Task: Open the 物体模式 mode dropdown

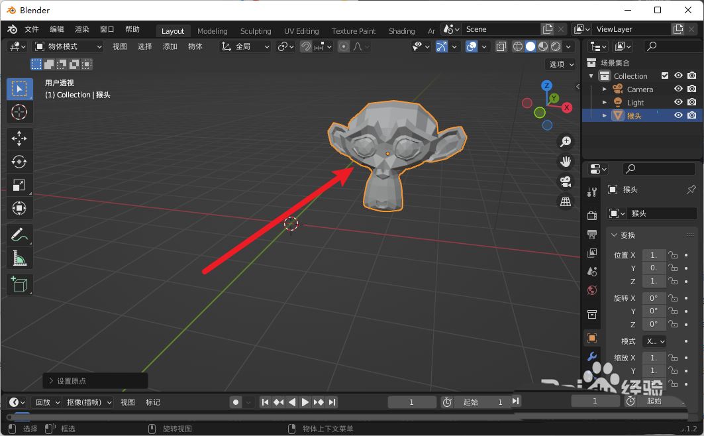Action: 68,46
